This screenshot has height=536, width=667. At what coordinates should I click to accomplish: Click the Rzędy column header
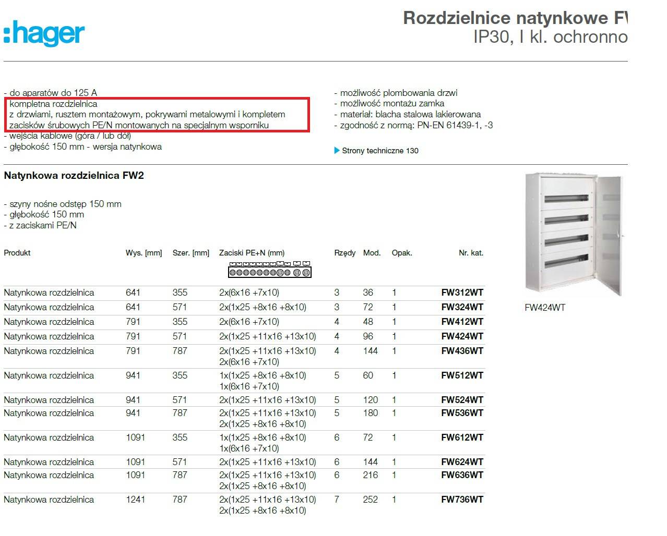(344, 253)
